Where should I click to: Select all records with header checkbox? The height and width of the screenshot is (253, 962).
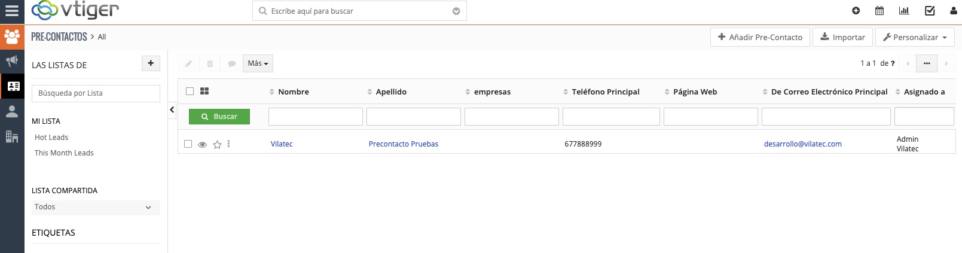(190, 92)
